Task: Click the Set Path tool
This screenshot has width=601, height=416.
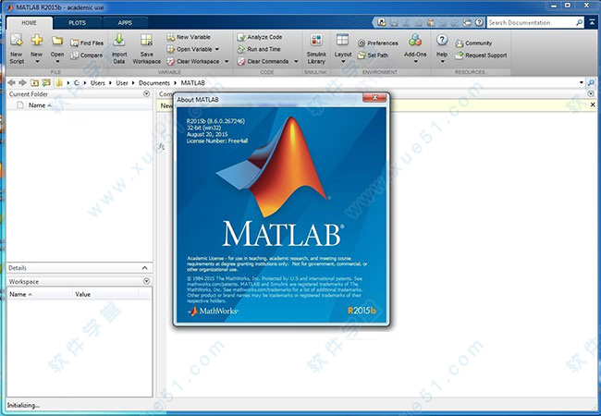Action: 373,55
